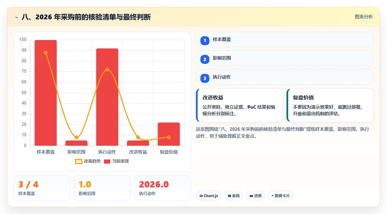Open the 改进收益 info card
The height and width of the screenshot is (214, 387).
pos(239,105)
